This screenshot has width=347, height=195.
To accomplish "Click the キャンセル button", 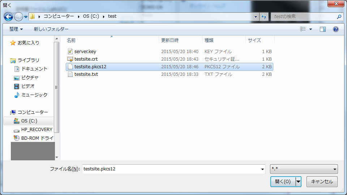I will tap(322, 182).
